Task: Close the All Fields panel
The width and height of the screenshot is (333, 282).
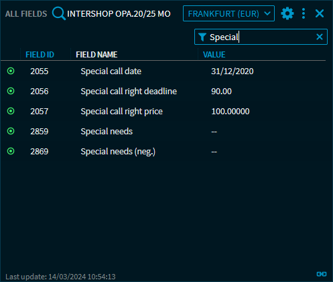Action: tap(320, 13)
